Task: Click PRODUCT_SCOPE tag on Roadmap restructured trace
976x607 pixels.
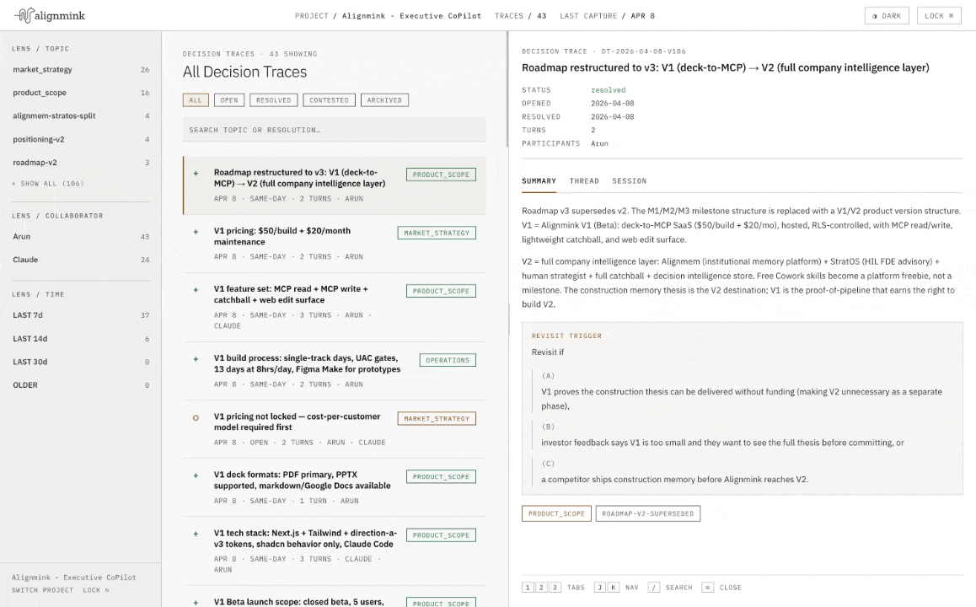Action: point(441,175)
